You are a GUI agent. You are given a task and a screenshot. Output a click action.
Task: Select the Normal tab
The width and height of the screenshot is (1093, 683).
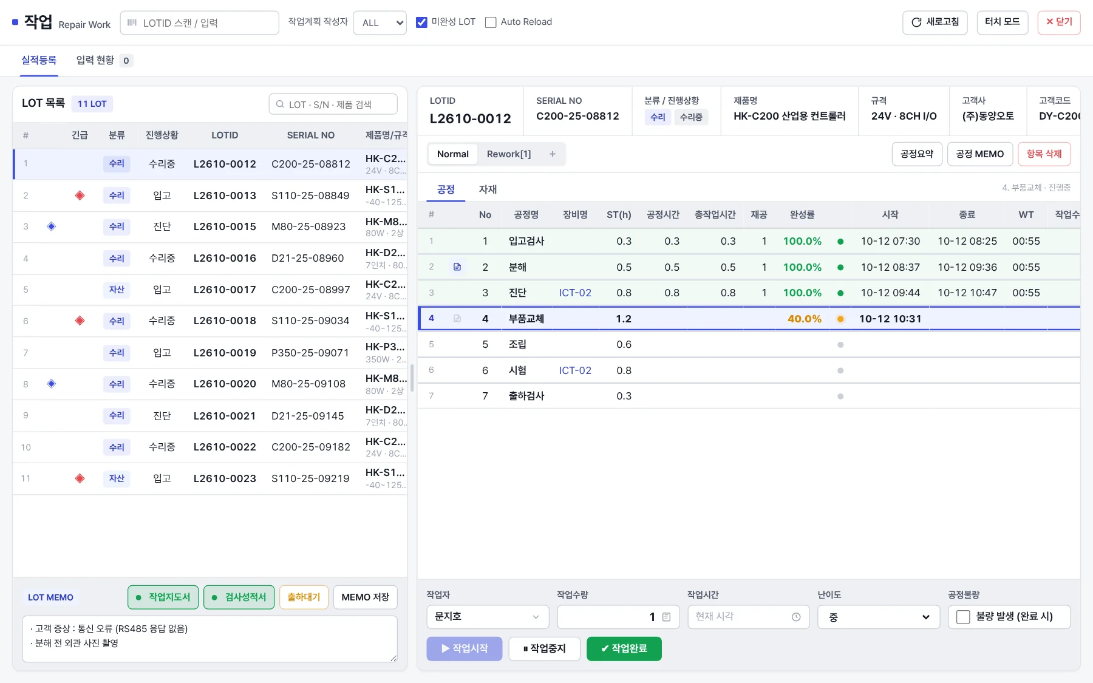(453, 154)
